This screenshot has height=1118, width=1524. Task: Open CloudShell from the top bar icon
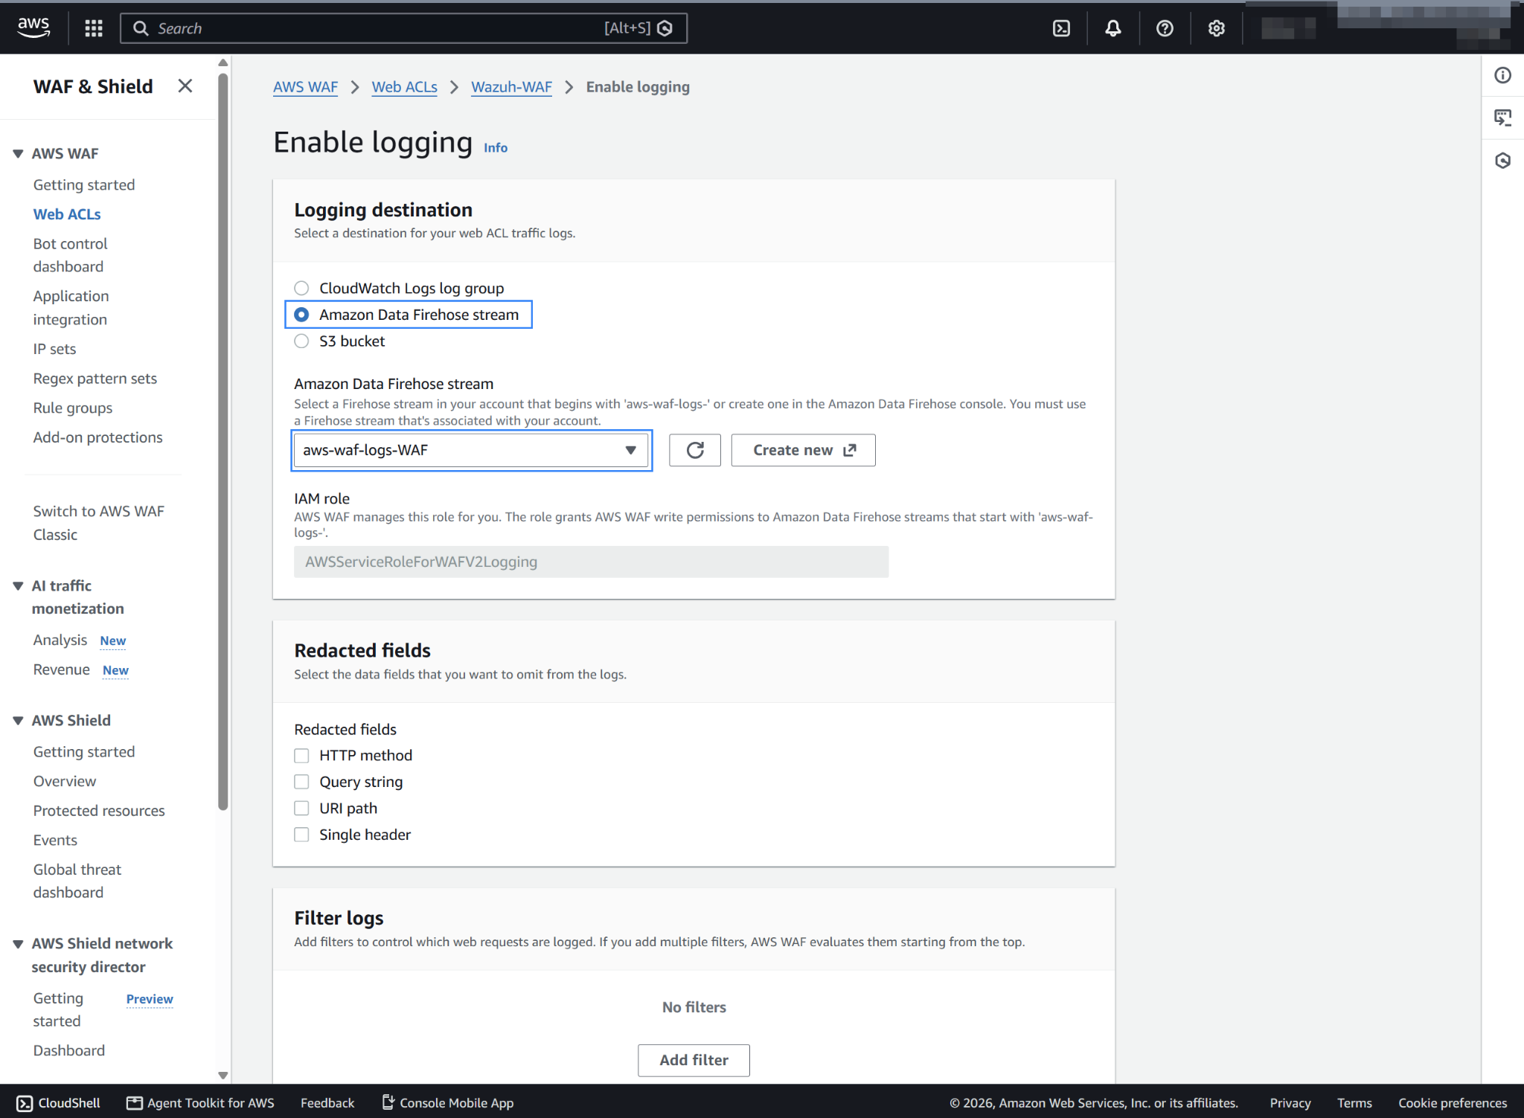1061,28
